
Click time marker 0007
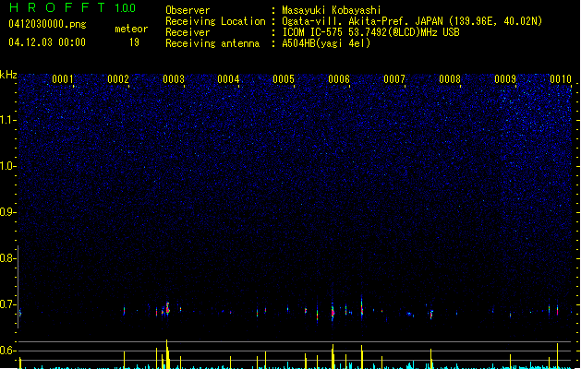tap(394, 79)
